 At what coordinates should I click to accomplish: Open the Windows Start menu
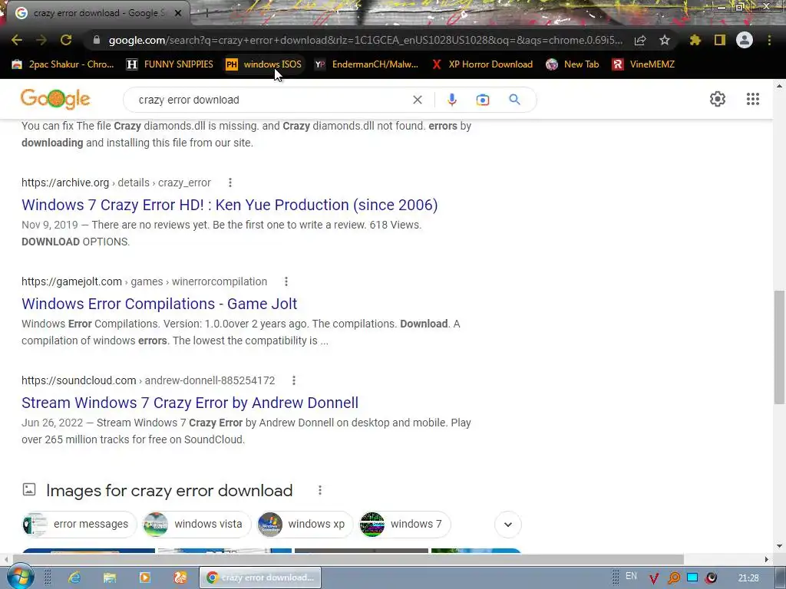[x=19, y=577]
